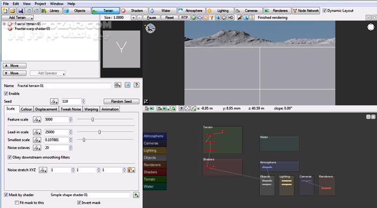Toggle Obey downstream smoothing filters

pos(10,157)
